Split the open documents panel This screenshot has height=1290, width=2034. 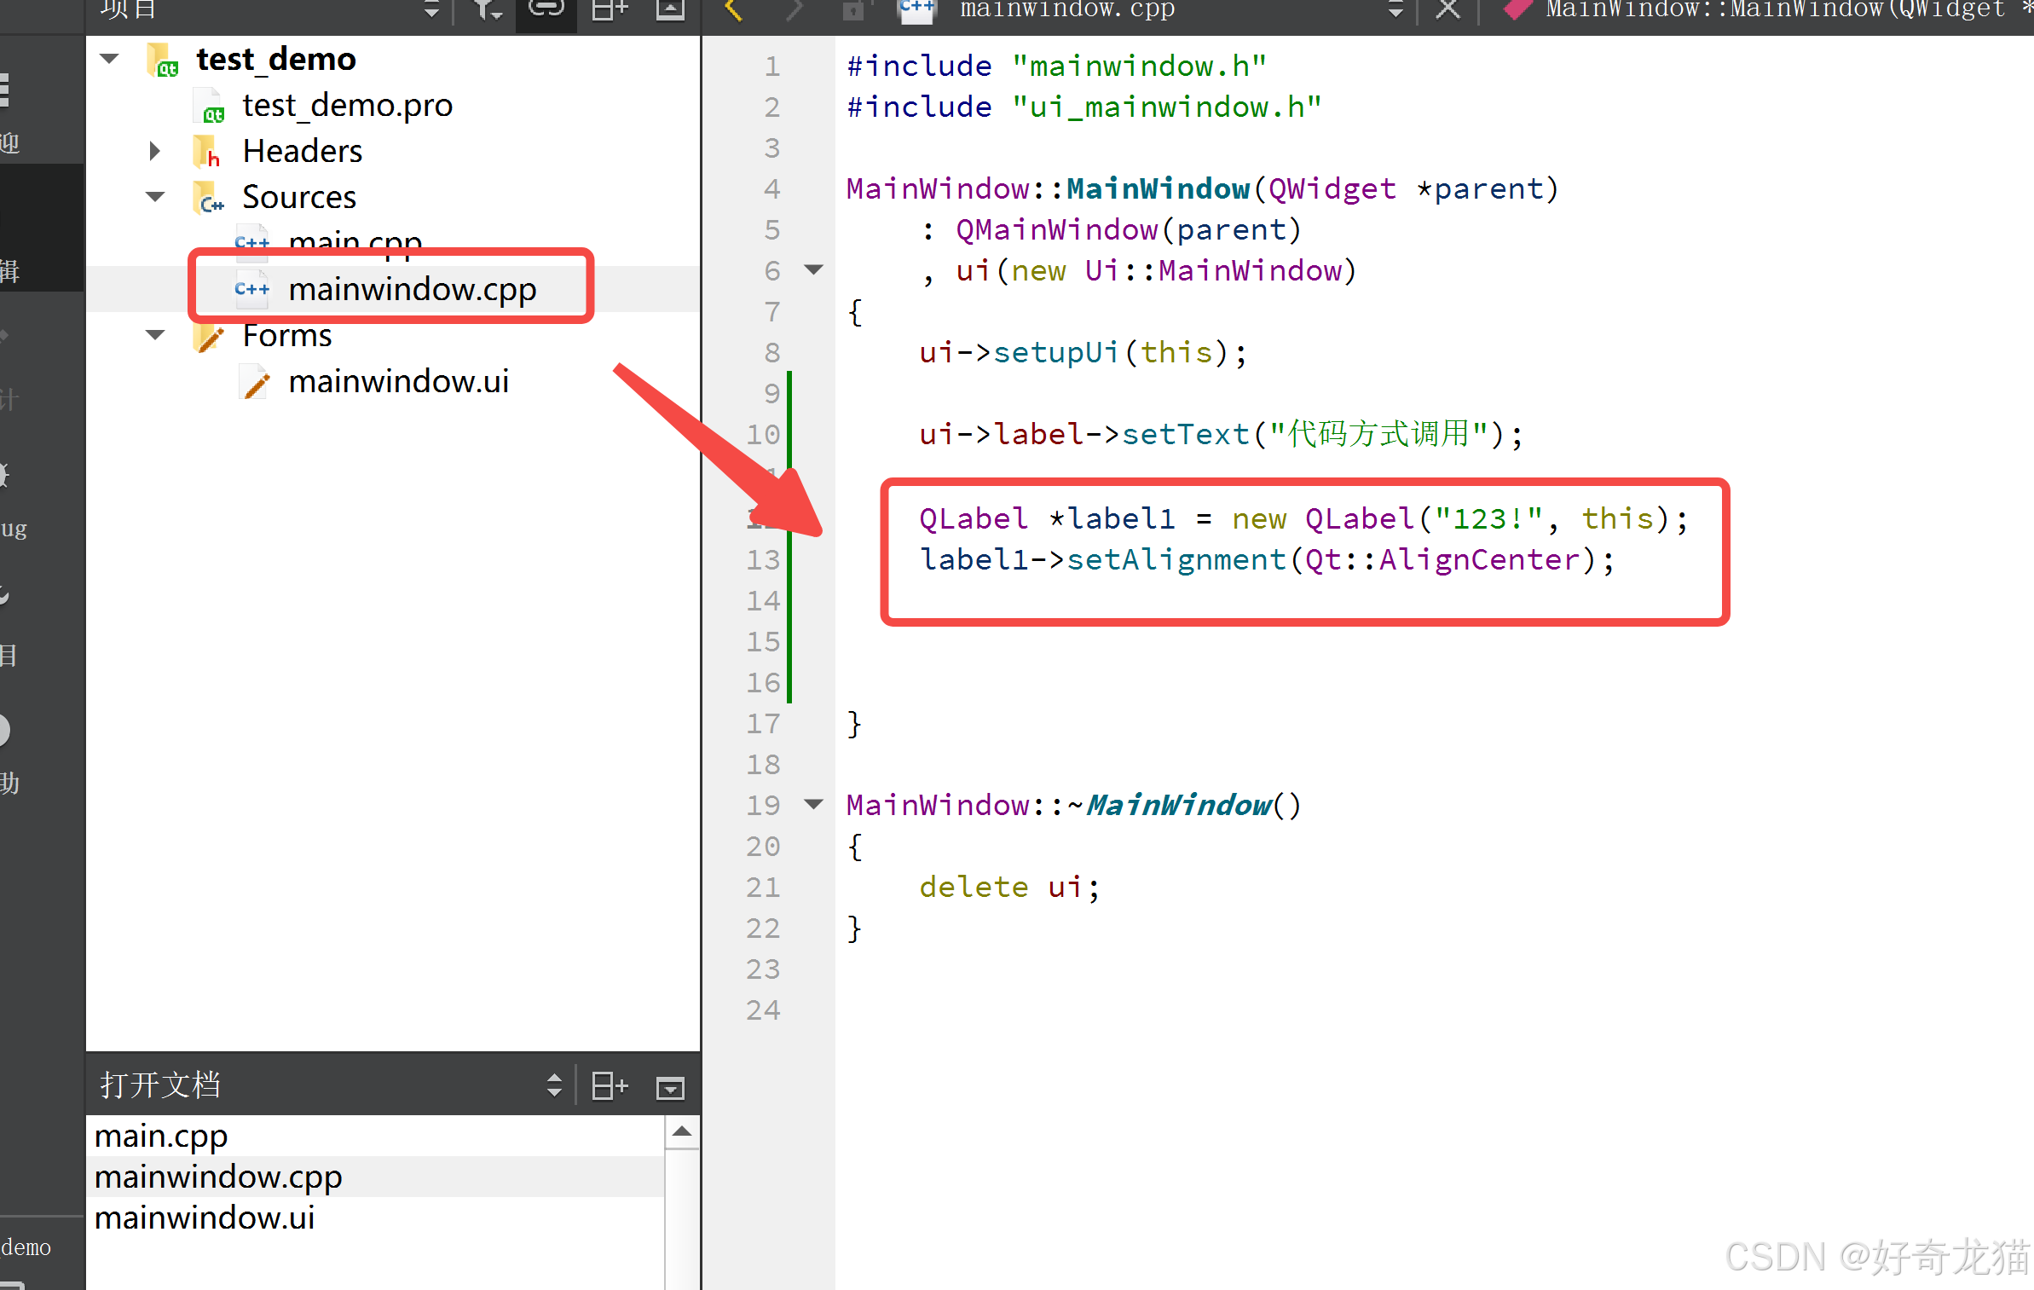(610, 1086)
